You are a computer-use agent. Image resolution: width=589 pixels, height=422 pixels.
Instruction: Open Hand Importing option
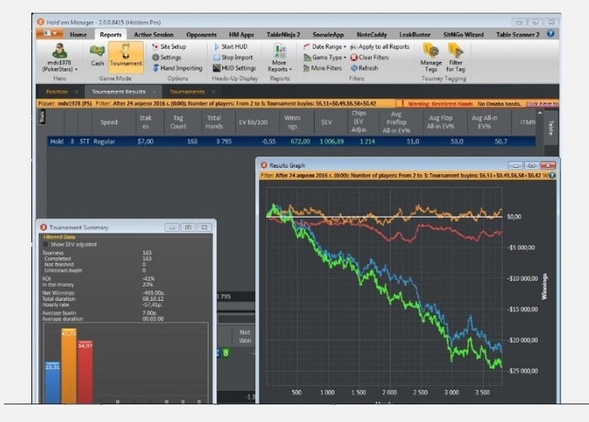(178, 68)
